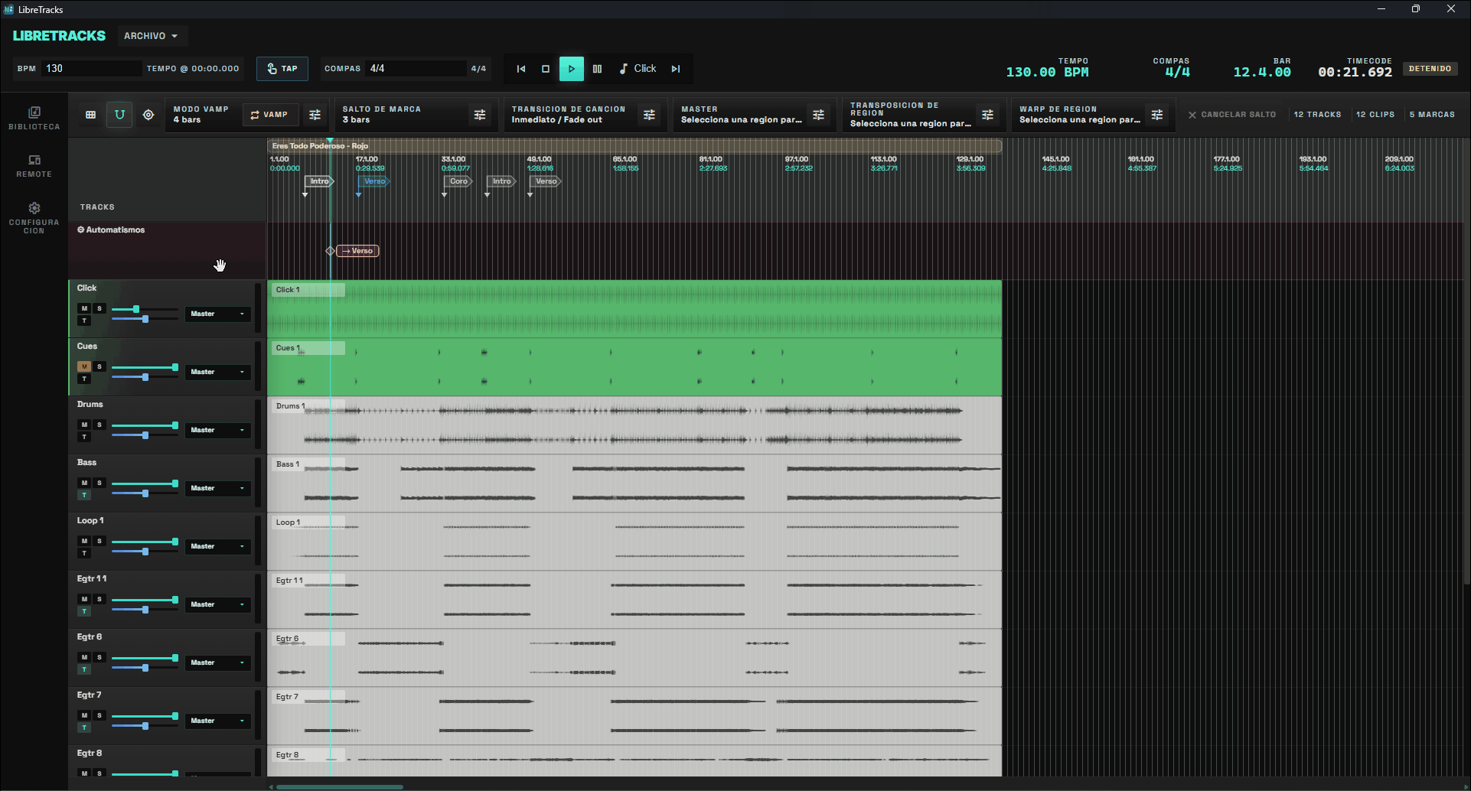1471x791 pixels.
Task: Open Transicion de Cancion settings sliders
Action: point(649,115)
